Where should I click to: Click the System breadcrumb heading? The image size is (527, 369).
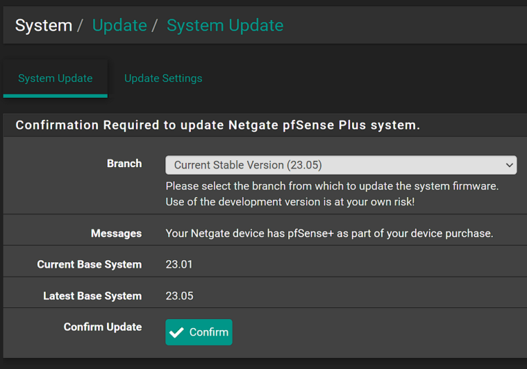coord(43,25)
